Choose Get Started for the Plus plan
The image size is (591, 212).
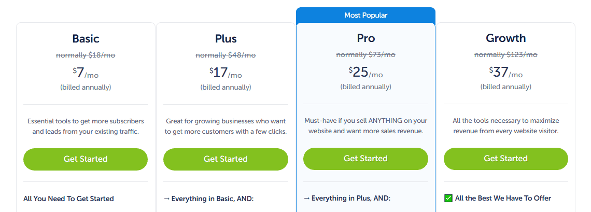226,159
